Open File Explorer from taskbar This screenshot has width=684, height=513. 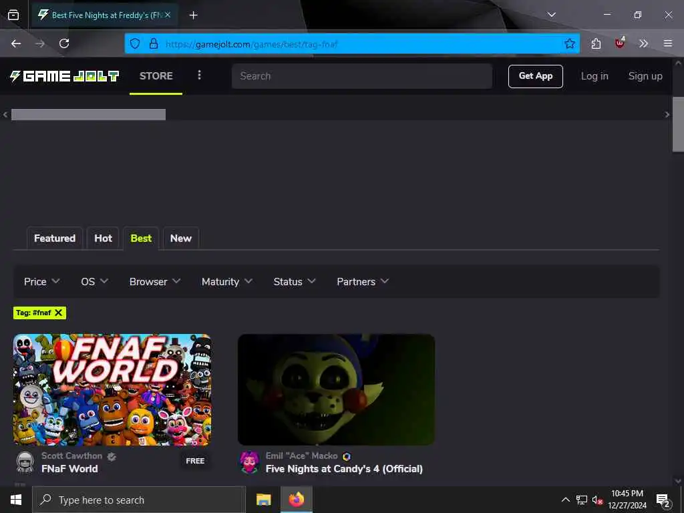pyautogui.click(x=263, y=500)
